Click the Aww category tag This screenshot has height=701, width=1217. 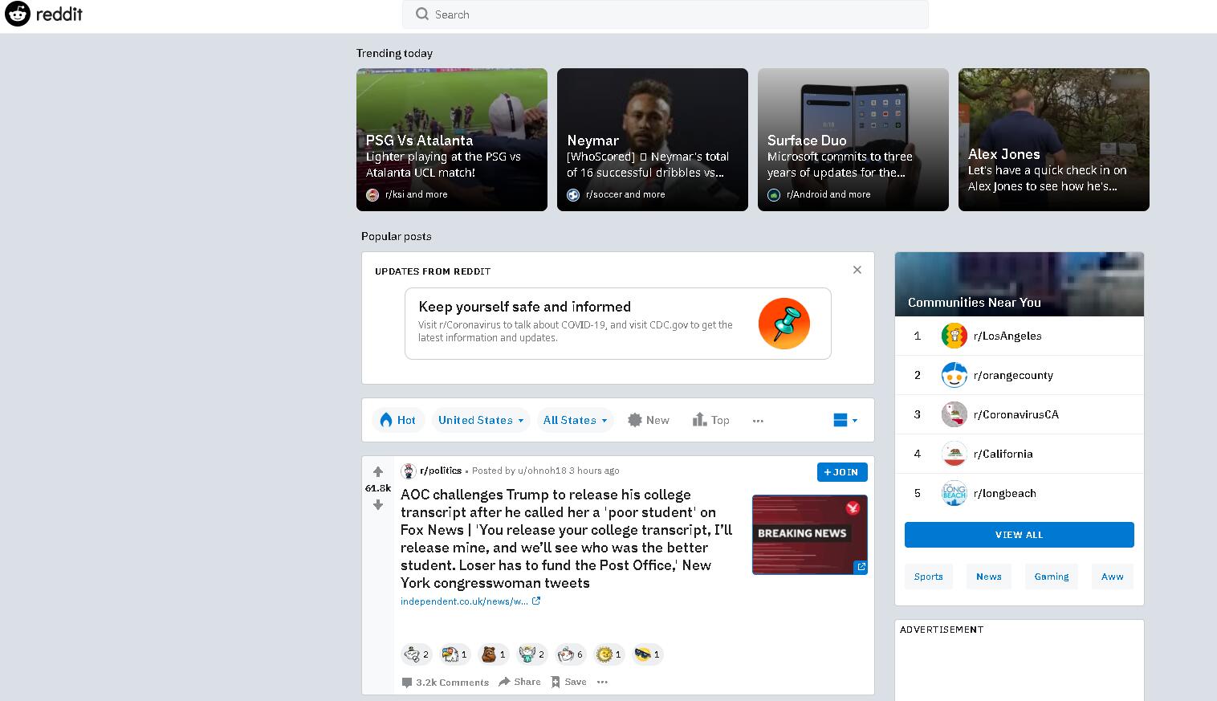(1113, 577)
